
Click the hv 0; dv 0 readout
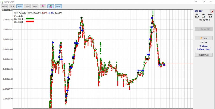pos(205,20)
